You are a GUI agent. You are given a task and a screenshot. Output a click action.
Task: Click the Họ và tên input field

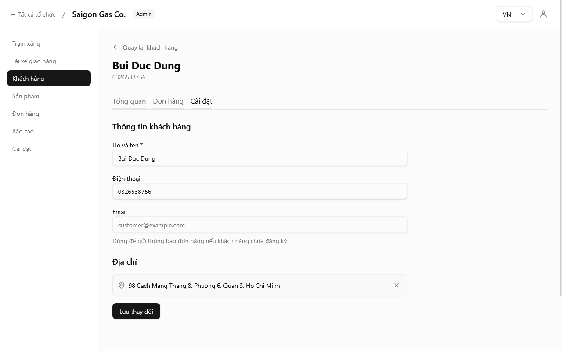coord(259,158)
